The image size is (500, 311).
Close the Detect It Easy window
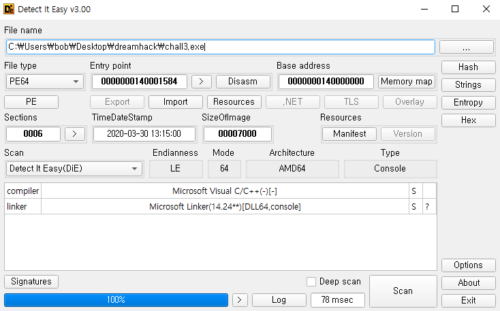coord(486,10)
